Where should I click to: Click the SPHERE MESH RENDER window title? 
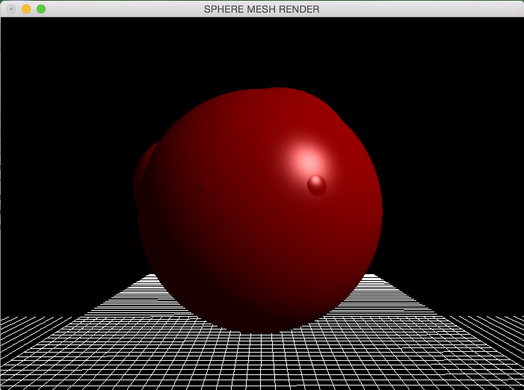[x=262, y=9]
